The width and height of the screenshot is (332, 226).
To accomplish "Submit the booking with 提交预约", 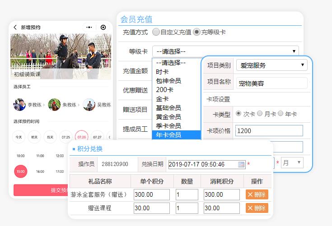I will pyautogui.click(x=41, y=190).
